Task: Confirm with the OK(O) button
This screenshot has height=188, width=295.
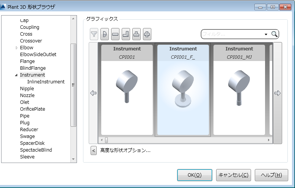Action: (x=195, y=175)
